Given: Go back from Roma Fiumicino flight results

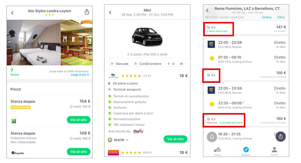Looking at the screenshot, I should coord(207,10).
